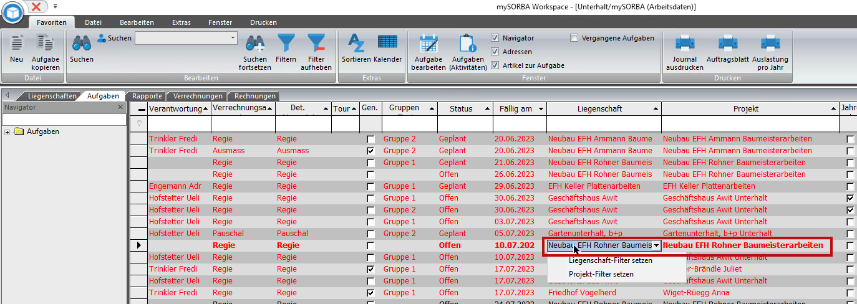Screen dimensions: 857x304
Task: Toggle Gen. checkbox for 29.06.2023 row
Action: (x=371, y=186)
